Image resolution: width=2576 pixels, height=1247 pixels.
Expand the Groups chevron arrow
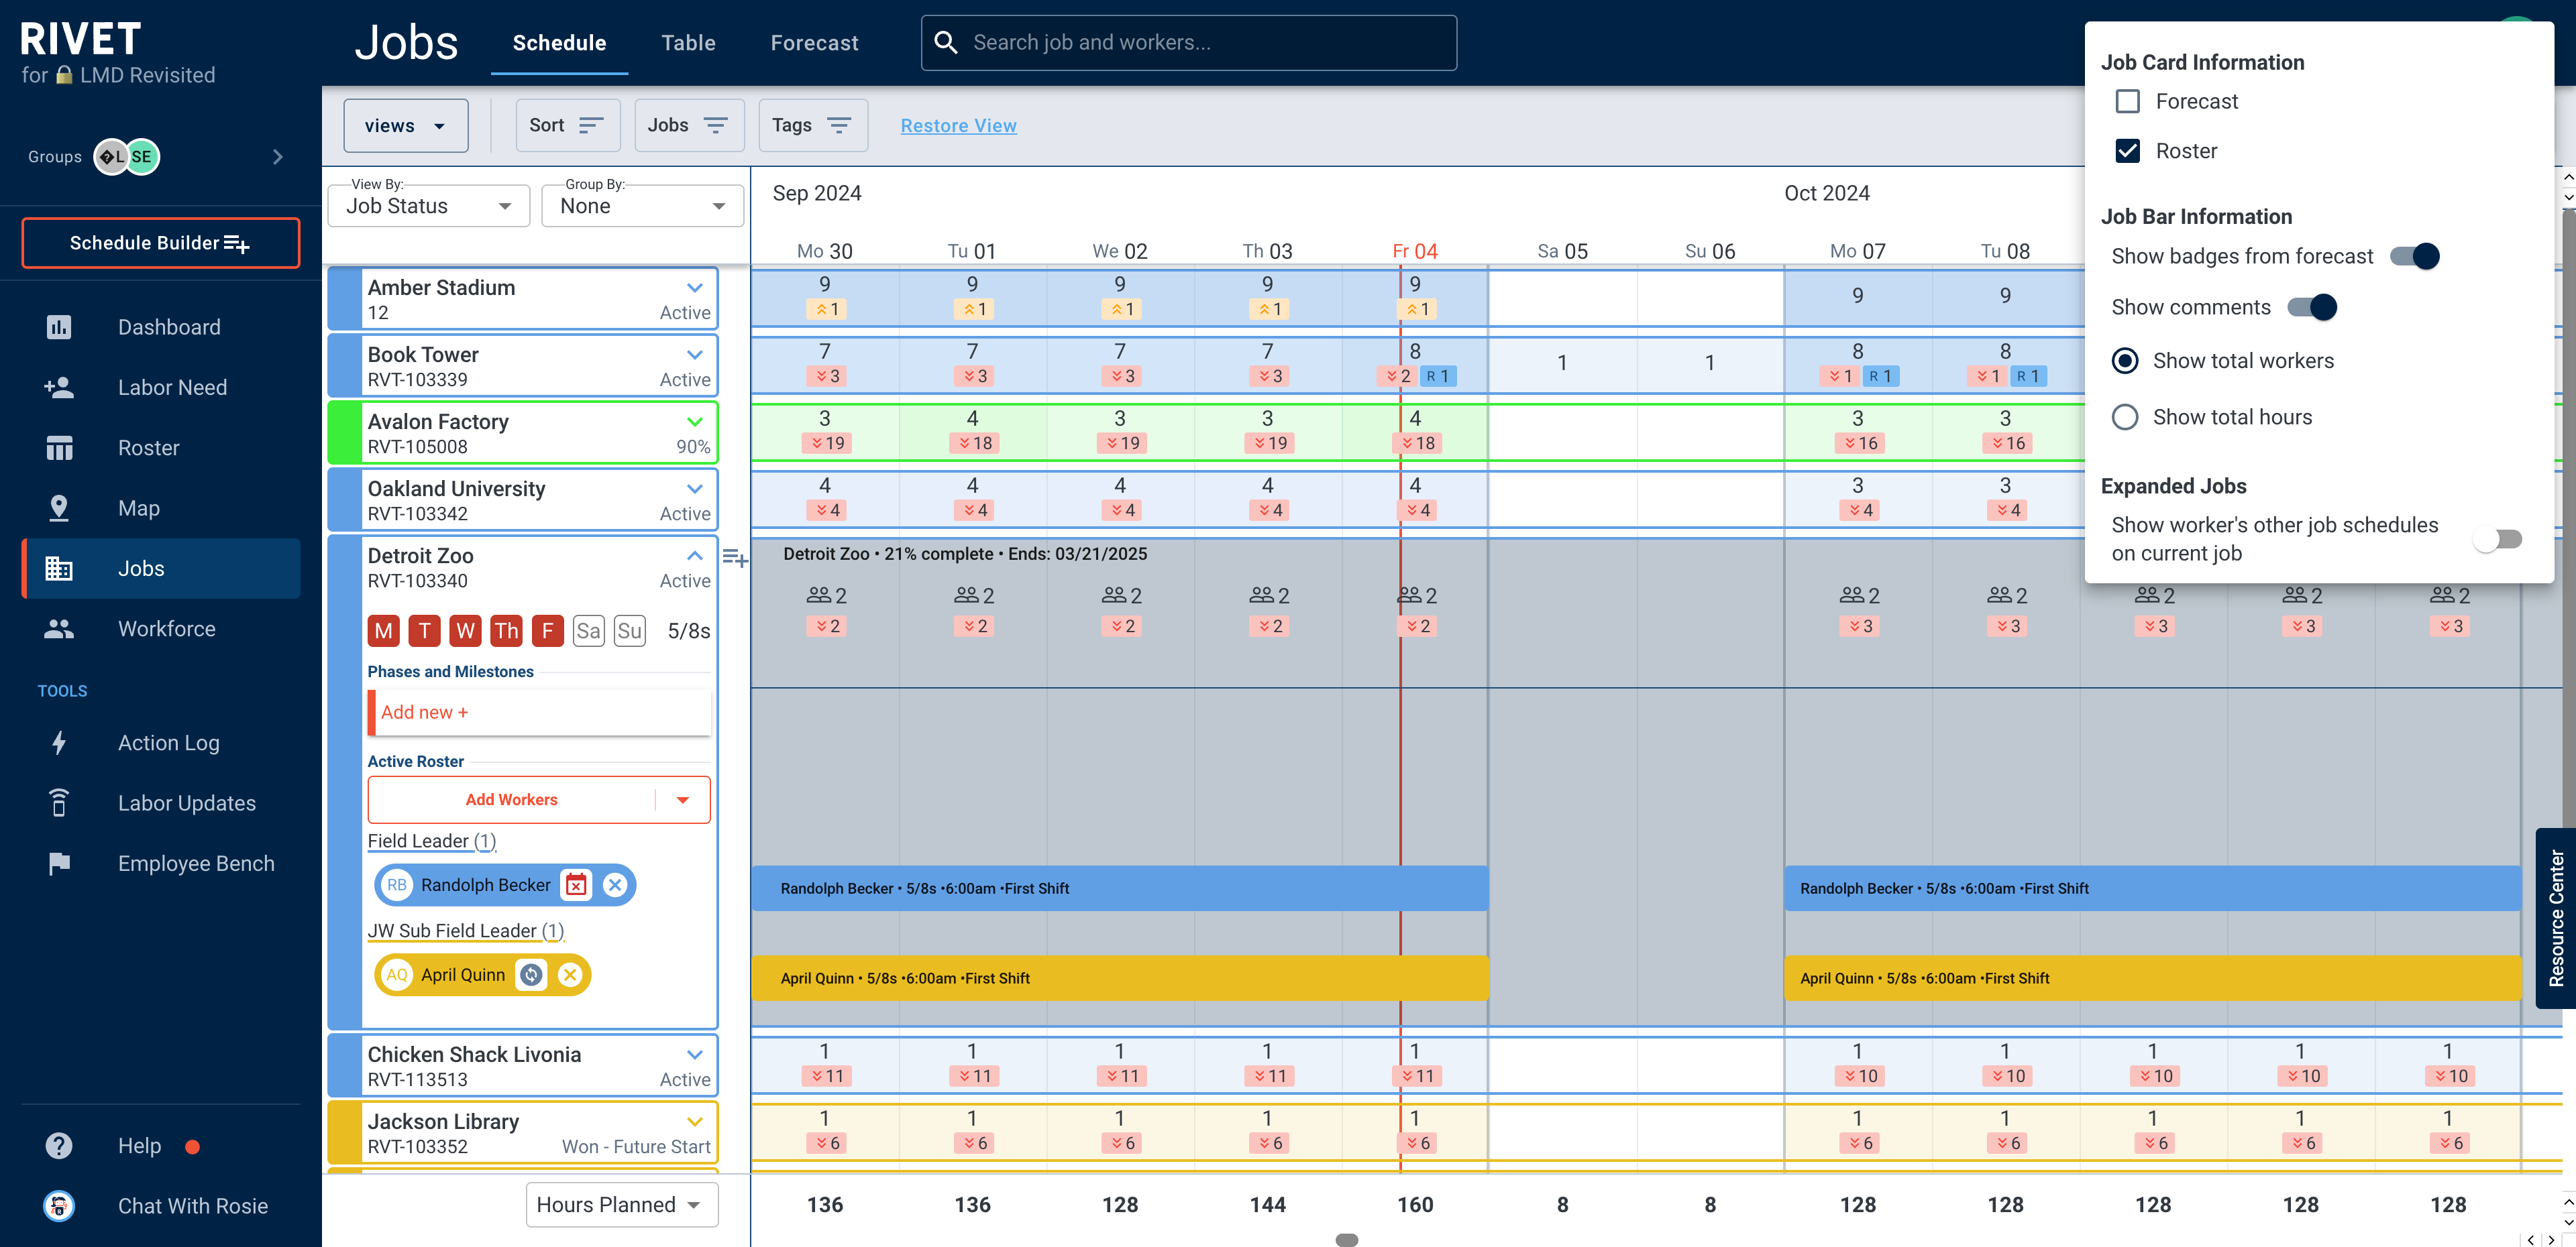278,157
